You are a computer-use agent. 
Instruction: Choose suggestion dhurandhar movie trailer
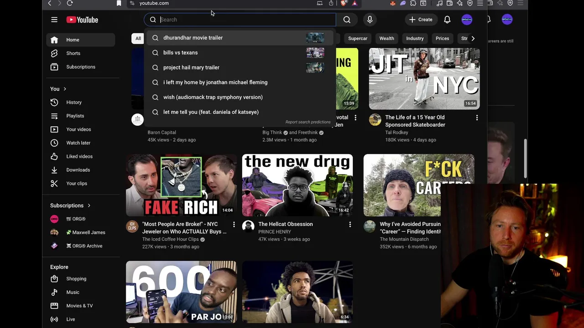pyautogui.click(x=240, y=38)
